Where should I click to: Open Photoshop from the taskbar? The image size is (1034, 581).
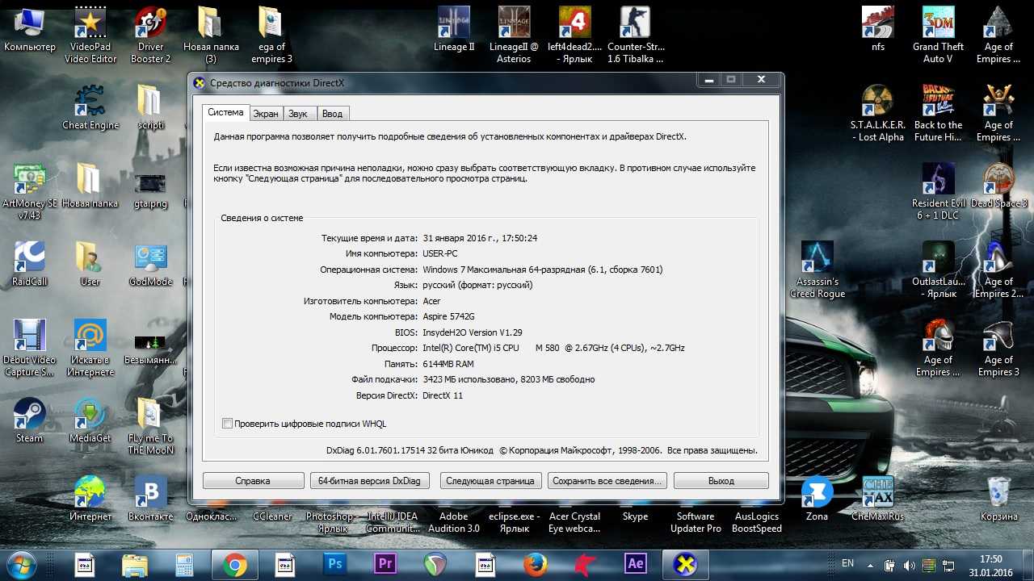tap(334, 565)
